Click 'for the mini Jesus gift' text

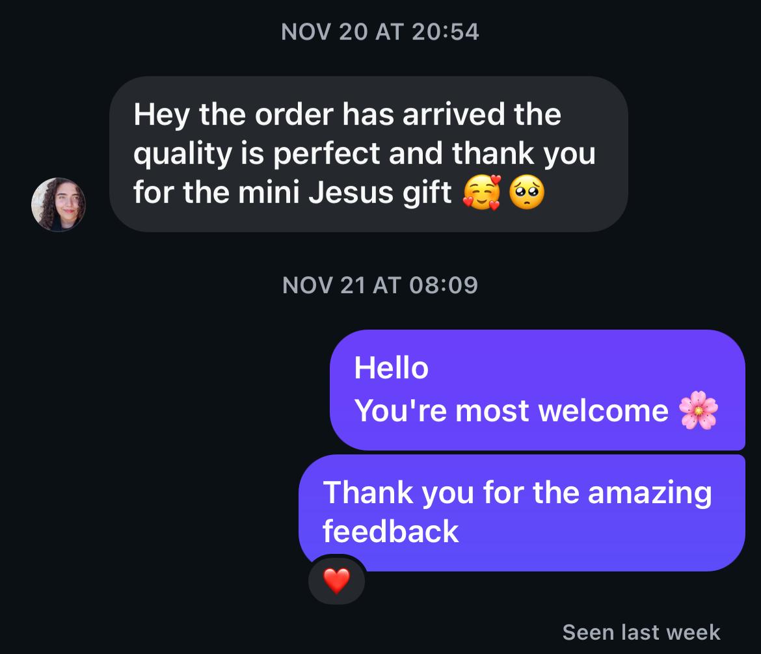293,192
